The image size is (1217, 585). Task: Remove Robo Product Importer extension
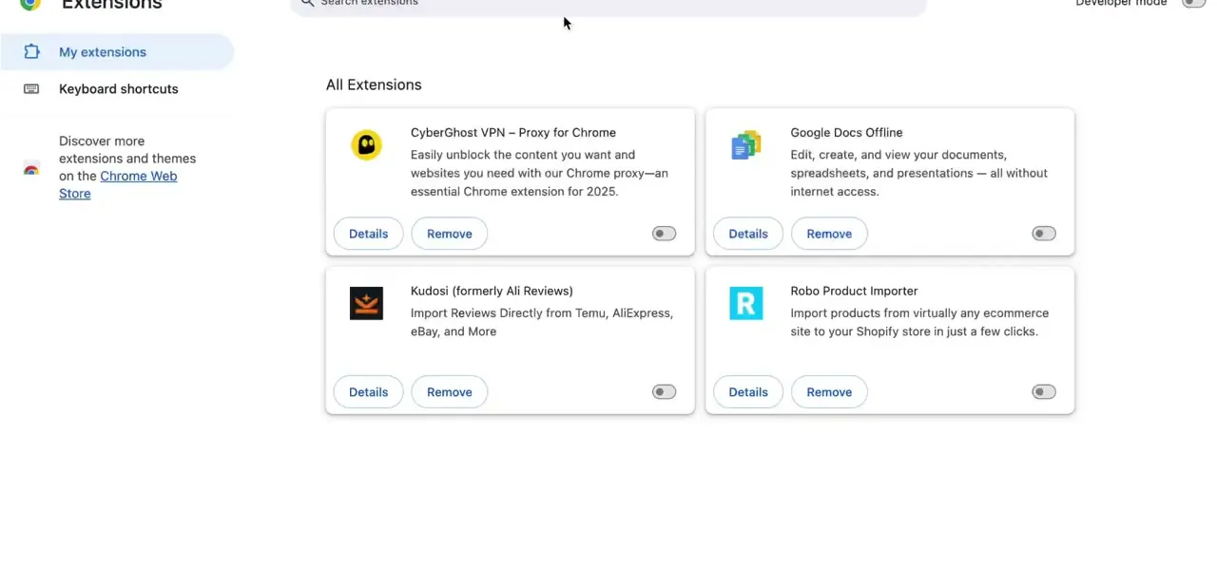(829, 392)
